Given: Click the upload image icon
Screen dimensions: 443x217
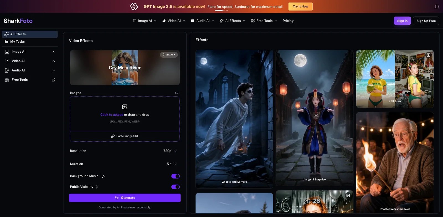Looking at the screenshot, I should point(125,107).
